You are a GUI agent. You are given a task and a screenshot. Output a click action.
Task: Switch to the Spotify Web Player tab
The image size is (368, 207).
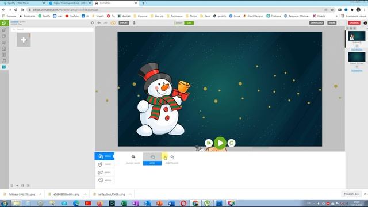[24, 3]
